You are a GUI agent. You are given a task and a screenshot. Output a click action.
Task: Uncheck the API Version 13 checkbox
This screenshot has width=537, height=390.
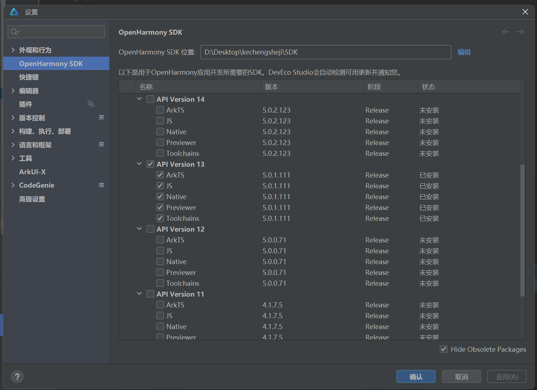(x=150, y=164)
